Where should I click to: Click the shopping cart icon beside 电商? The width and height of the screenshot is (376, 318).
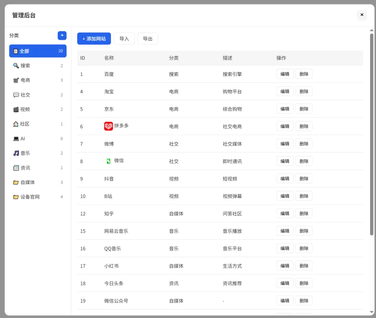16,80
